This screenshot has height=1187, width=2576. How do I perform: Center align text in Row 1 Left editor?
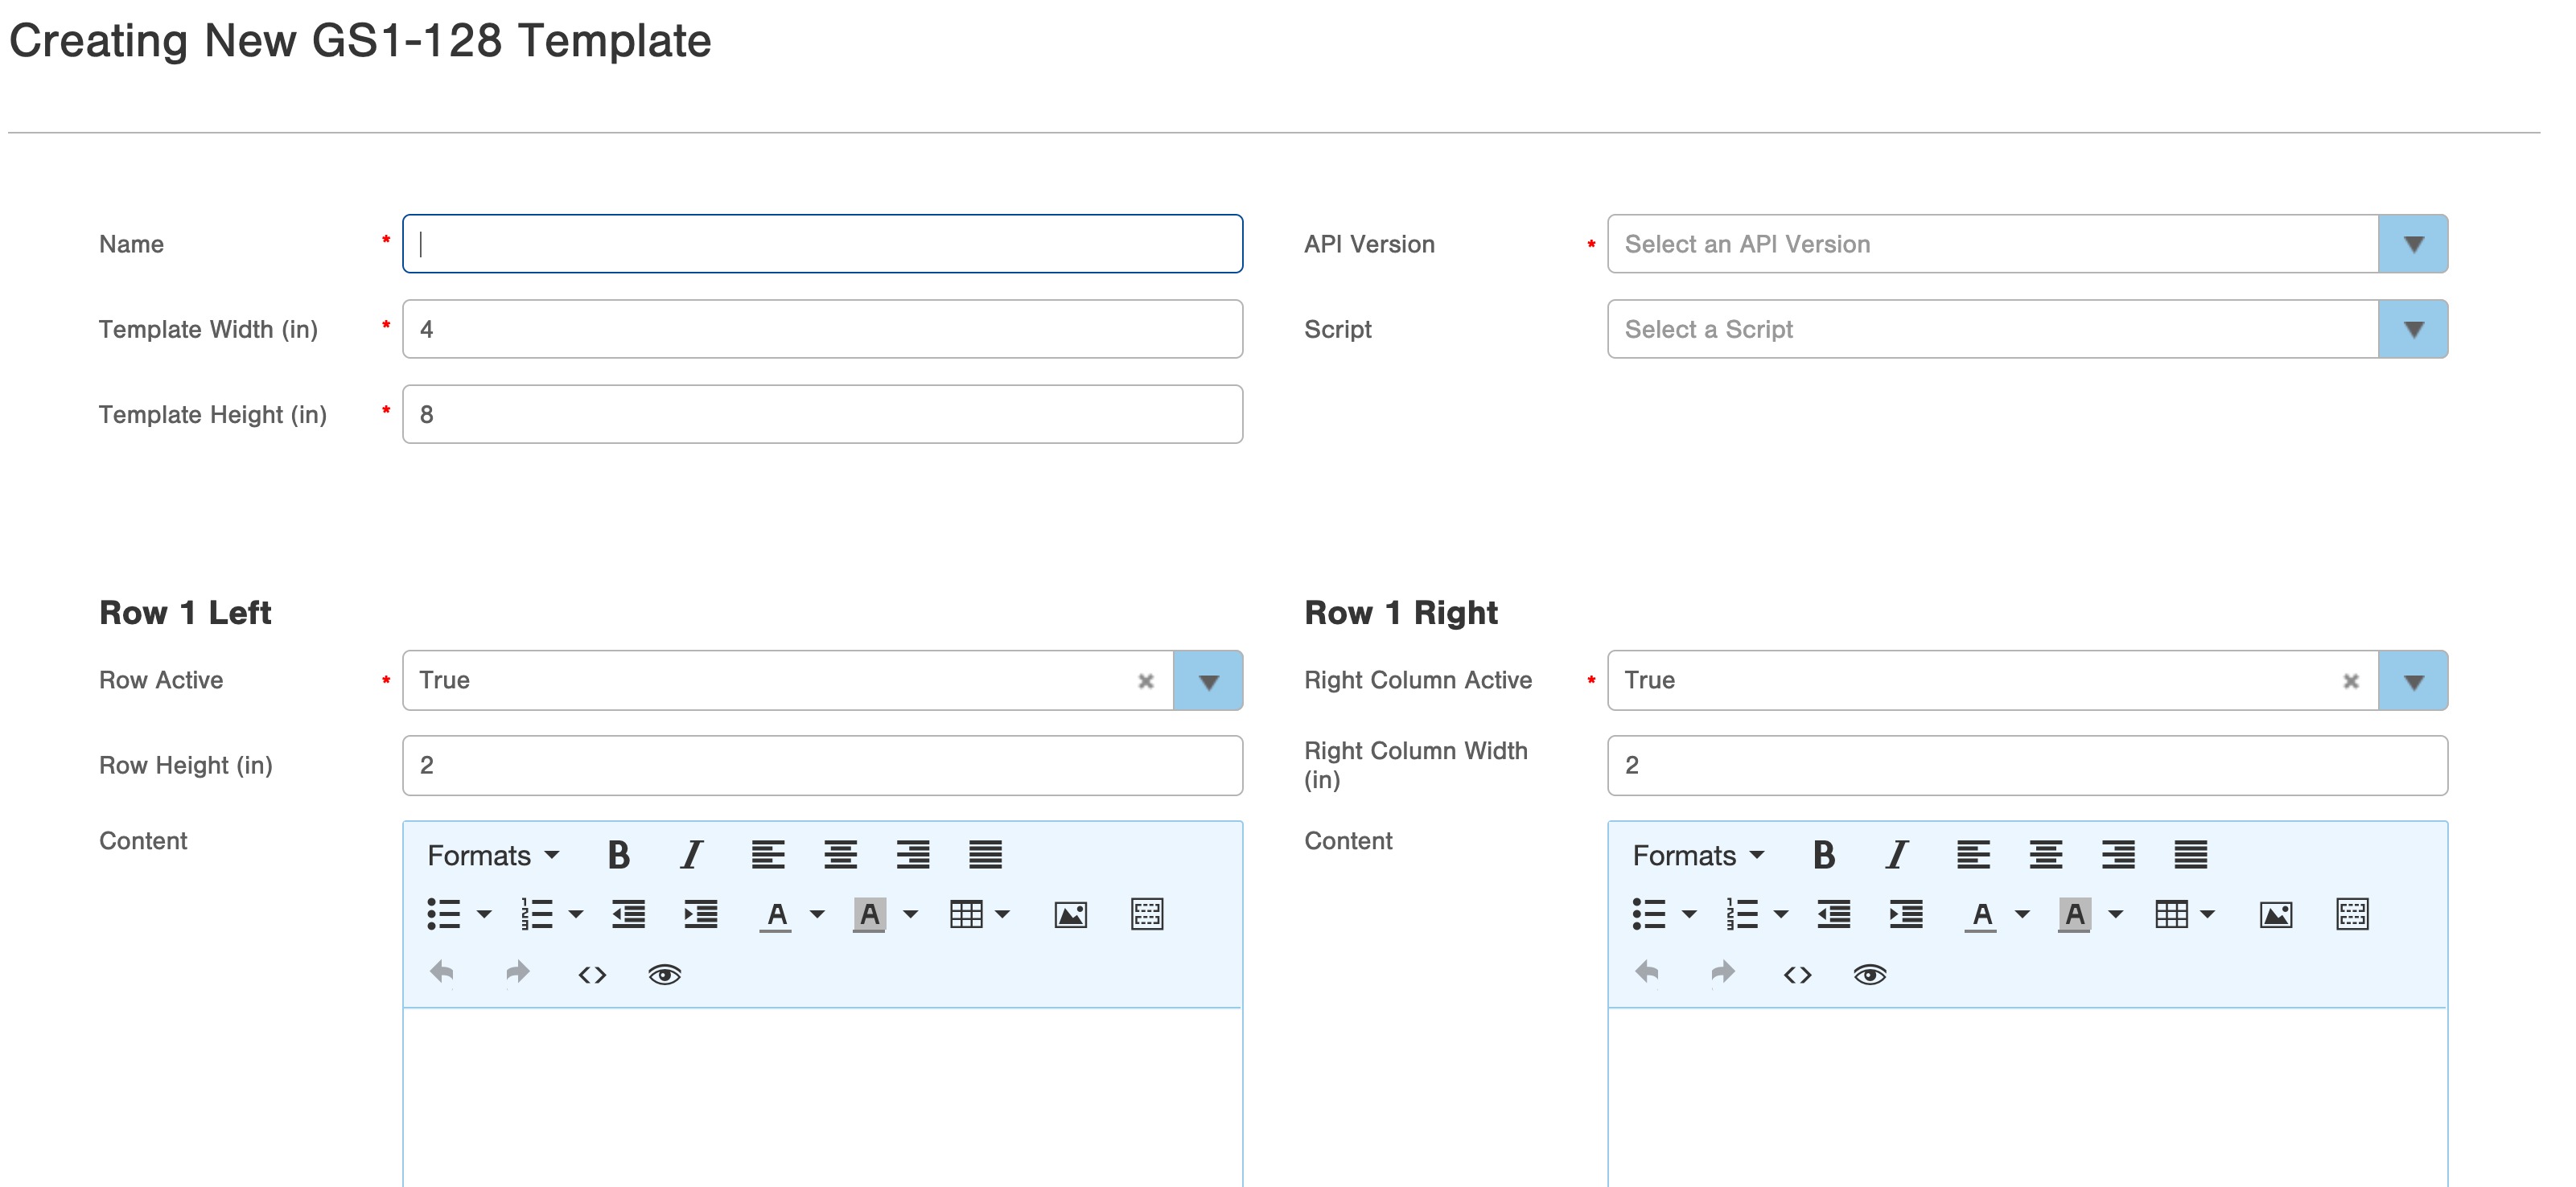coord(840,855)
